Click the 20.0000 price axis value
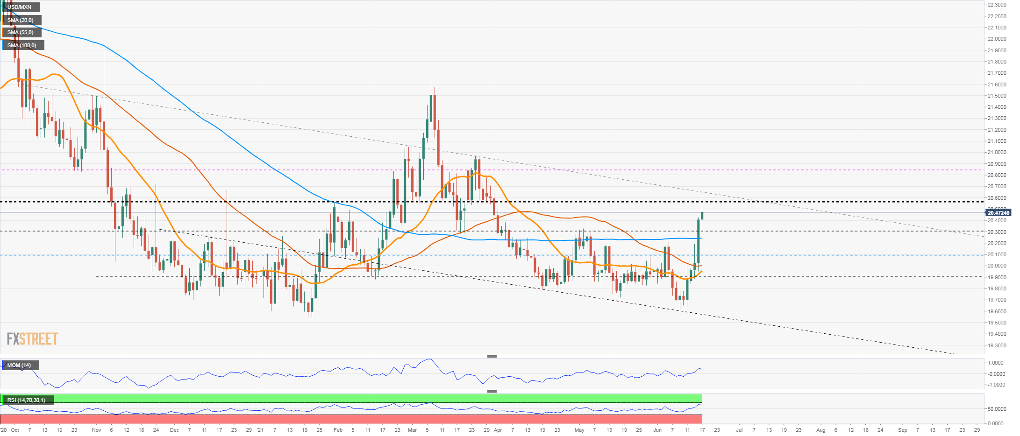The width and height of the screenshot is (1020, 436). click(x=997, y=266)
